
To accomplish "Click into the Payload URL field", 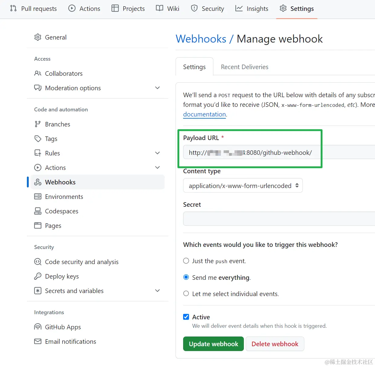I will click(x=279, y=152).
